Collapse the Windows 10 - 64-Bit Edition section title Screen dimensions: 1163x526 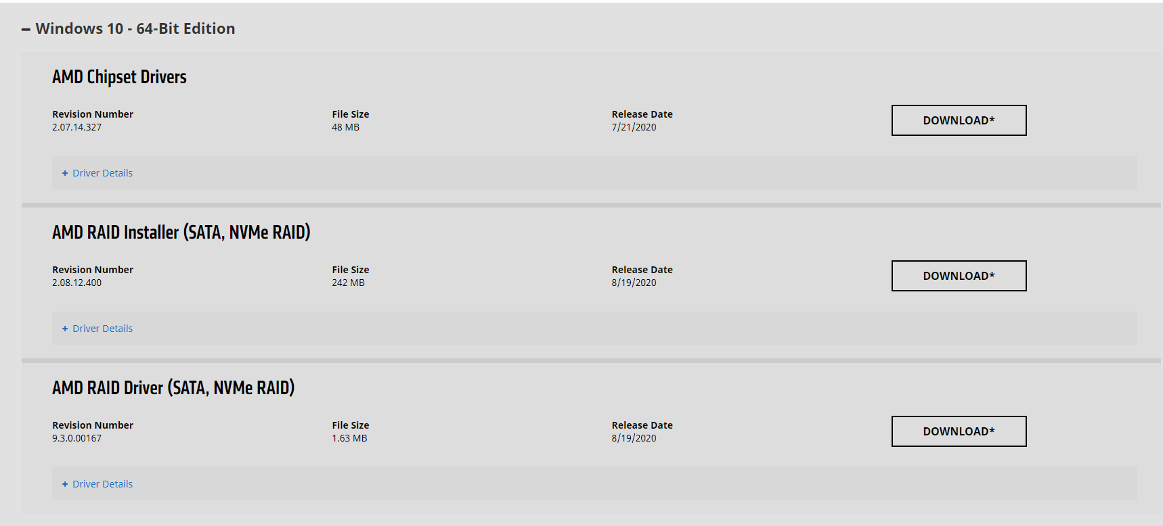135,28
